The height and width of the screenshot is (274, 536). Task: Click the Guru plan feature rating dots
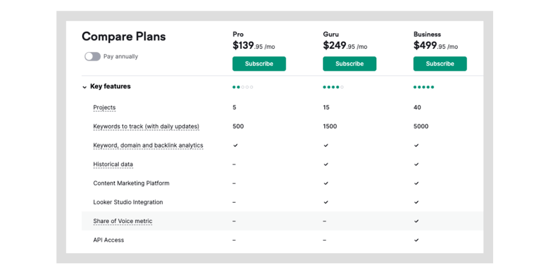click(333, 87)
